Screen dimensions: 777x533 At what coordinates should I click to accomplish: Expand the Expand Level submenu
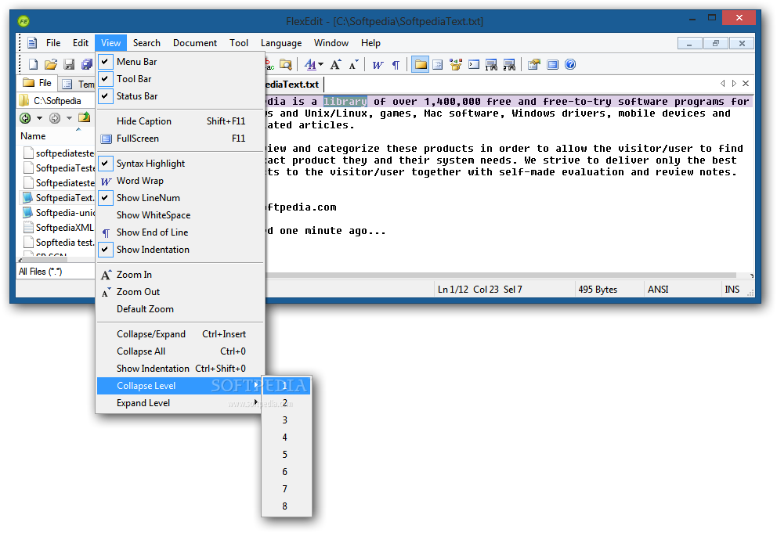(x=180, y=403)
